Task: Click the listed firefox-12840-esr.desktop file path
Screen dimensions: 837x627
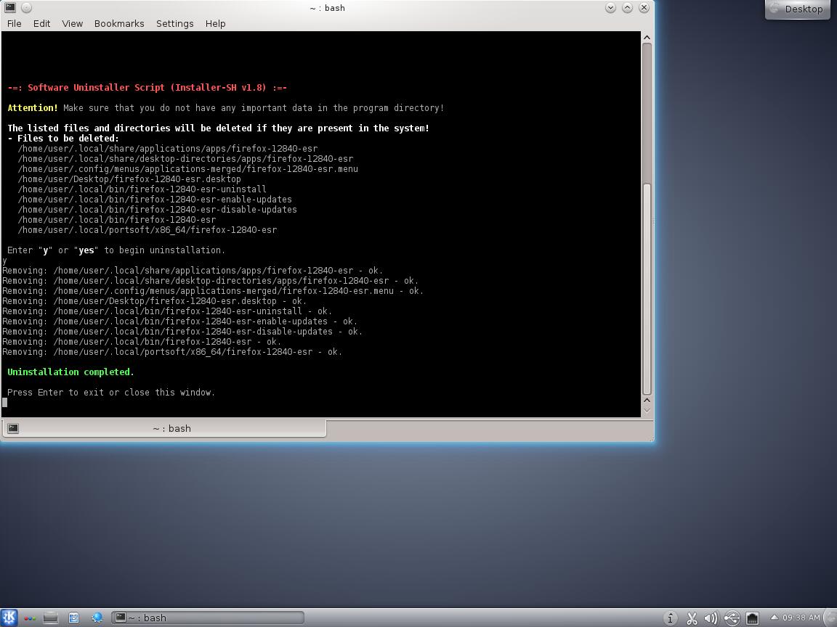Action: pos(129,179)
